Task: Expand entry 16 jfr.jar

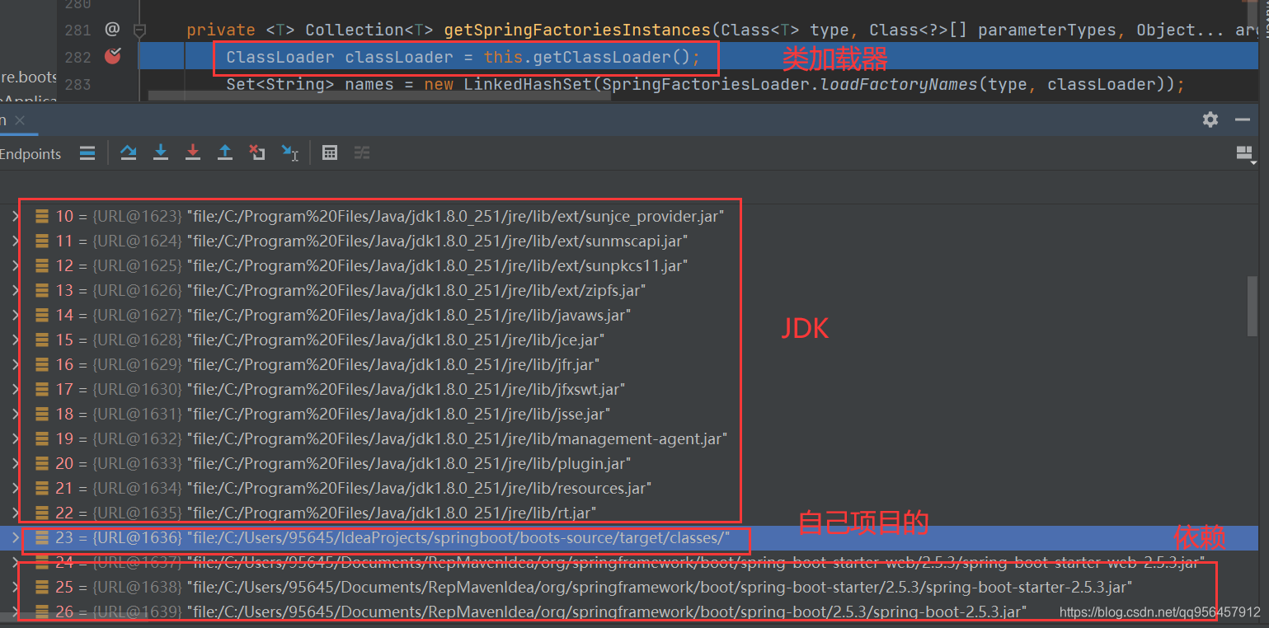Action: [14, 364]
